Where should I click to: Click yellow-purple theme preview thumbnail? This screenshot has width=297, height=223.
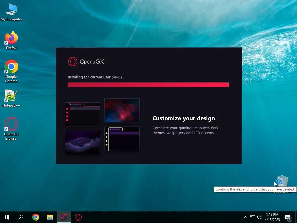[122, 139]
